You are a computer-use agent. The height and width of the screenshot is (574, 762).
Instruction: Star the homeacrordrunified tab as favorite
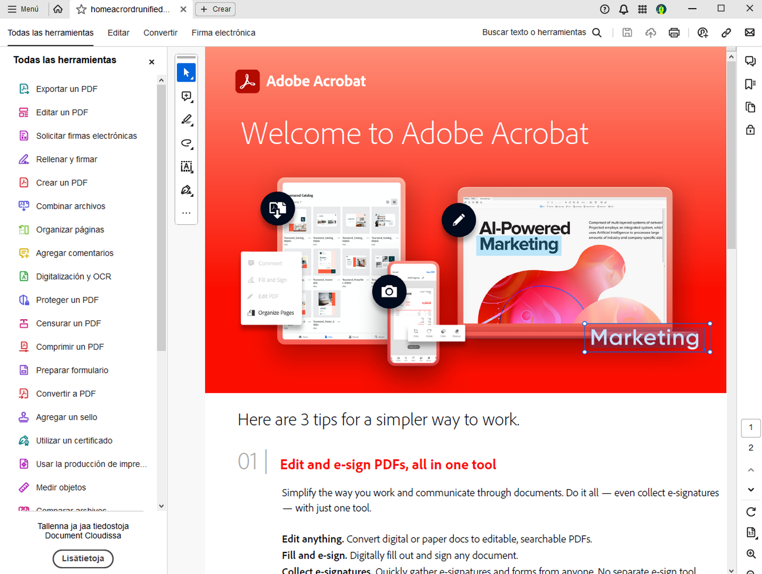point(81,9)
